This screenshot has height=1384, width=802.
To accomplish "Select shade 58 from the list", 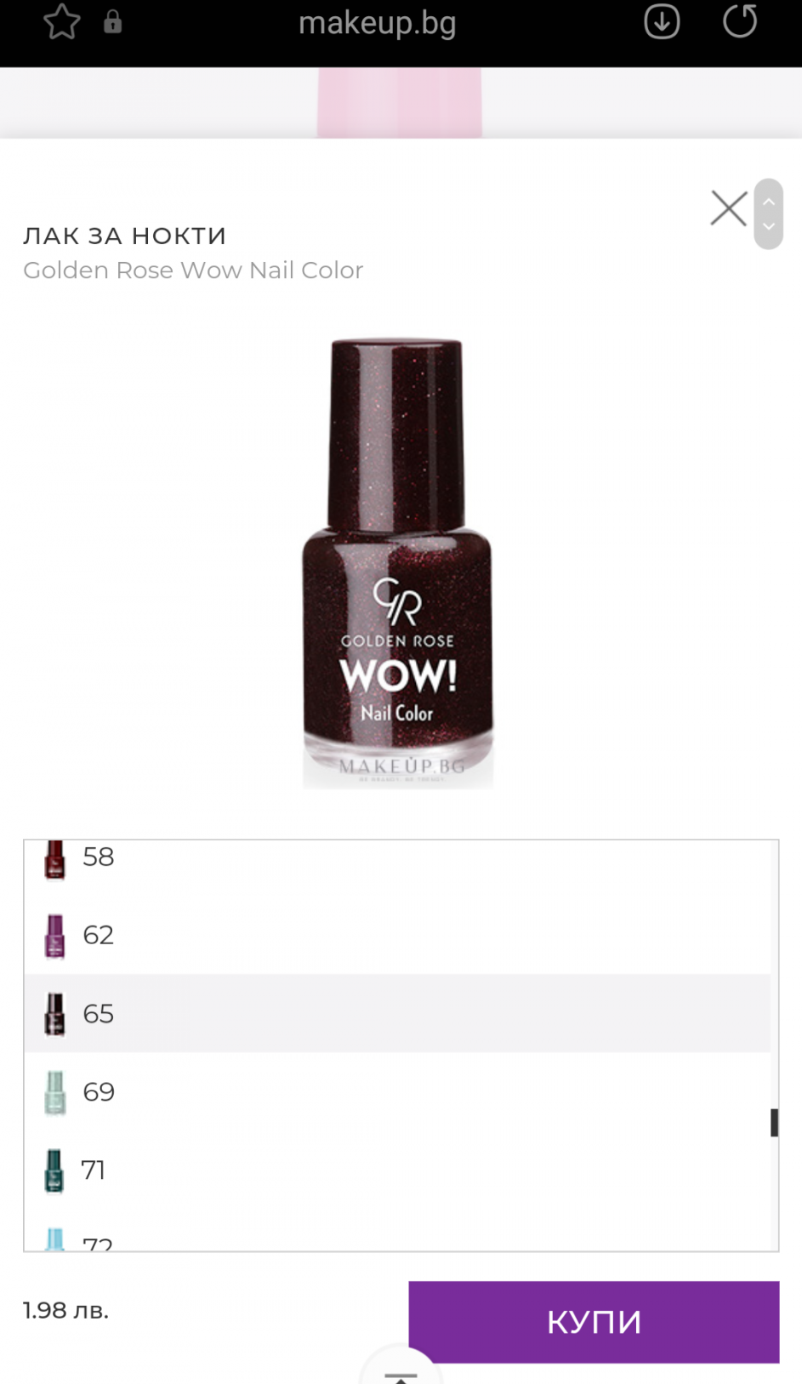I will 397,861.
